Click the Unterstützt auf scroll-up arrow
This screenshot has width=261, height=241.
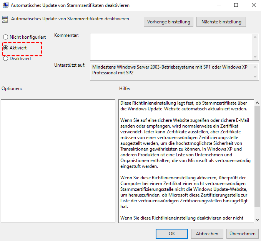coord(255,67)
